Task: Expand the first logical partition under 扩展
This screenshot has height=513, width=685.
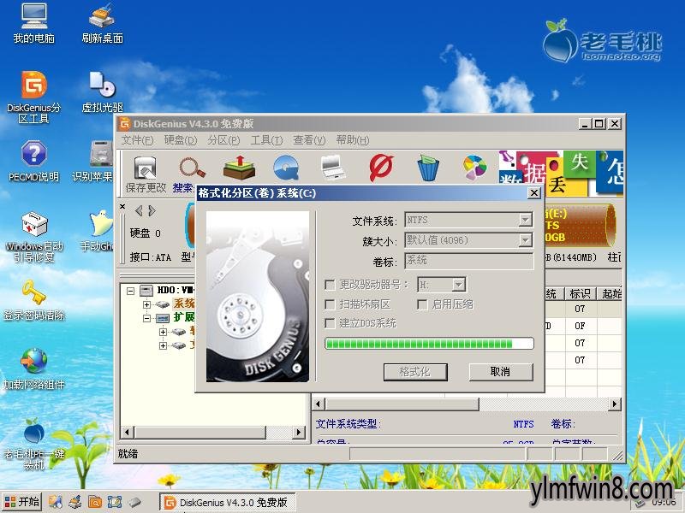Action: (163, 332)
